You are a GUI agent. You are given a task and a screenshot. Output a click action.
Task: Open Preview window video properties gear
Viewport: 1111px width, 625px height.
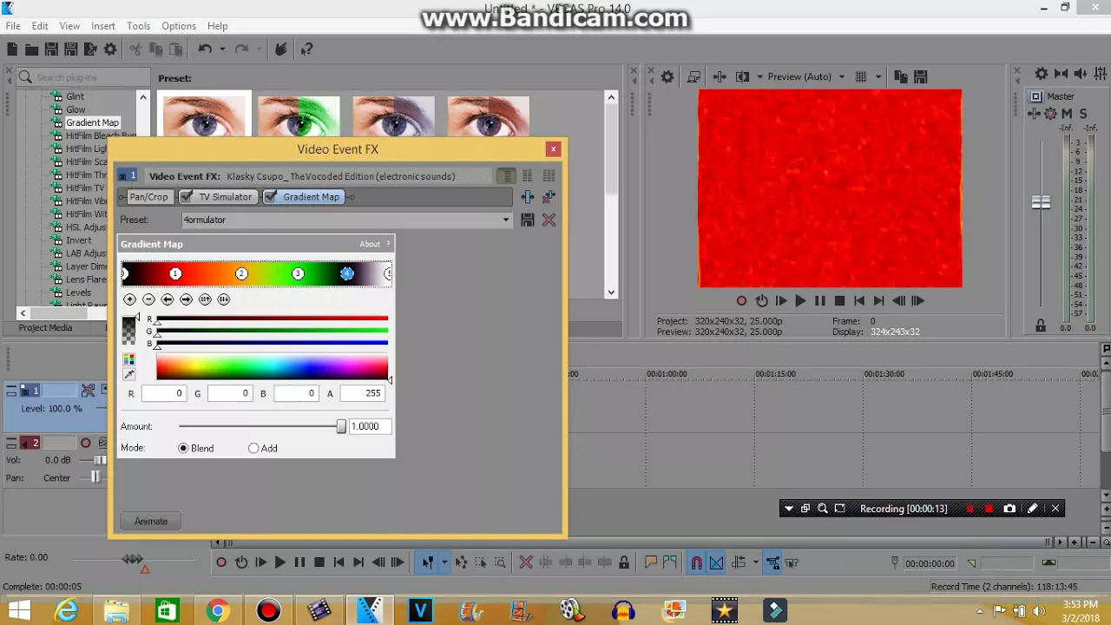tap(667, 76)
